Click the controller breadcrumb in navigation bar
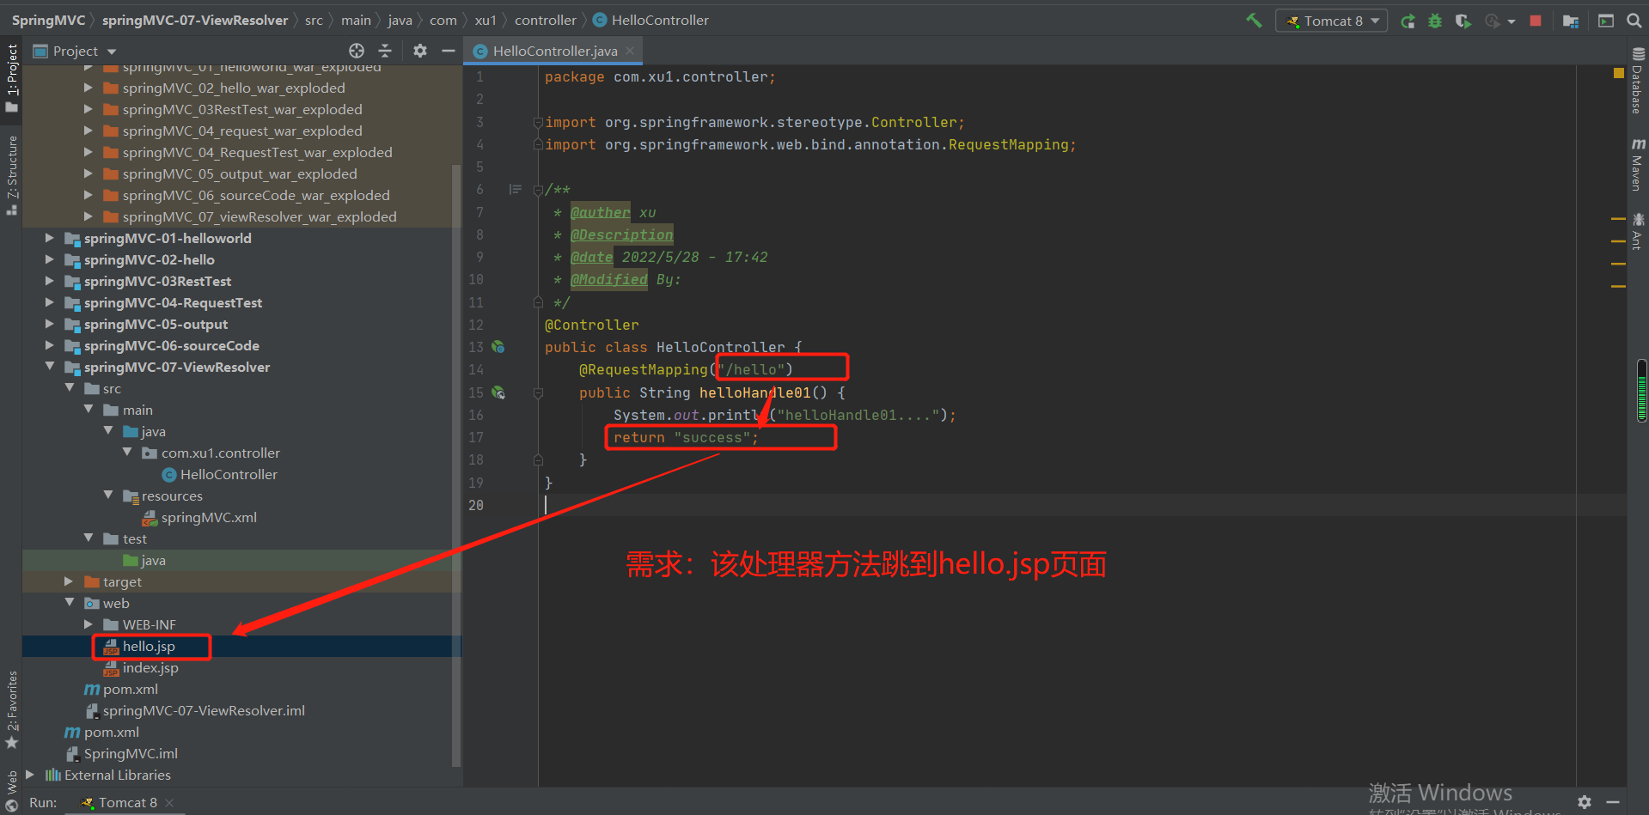This screenshot has width=1649, height=815. coord(546,21)
